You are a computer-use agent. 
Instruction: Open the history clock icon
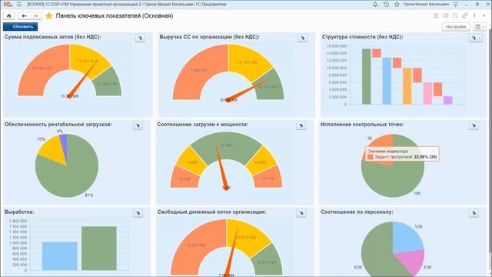coord(386,5)
